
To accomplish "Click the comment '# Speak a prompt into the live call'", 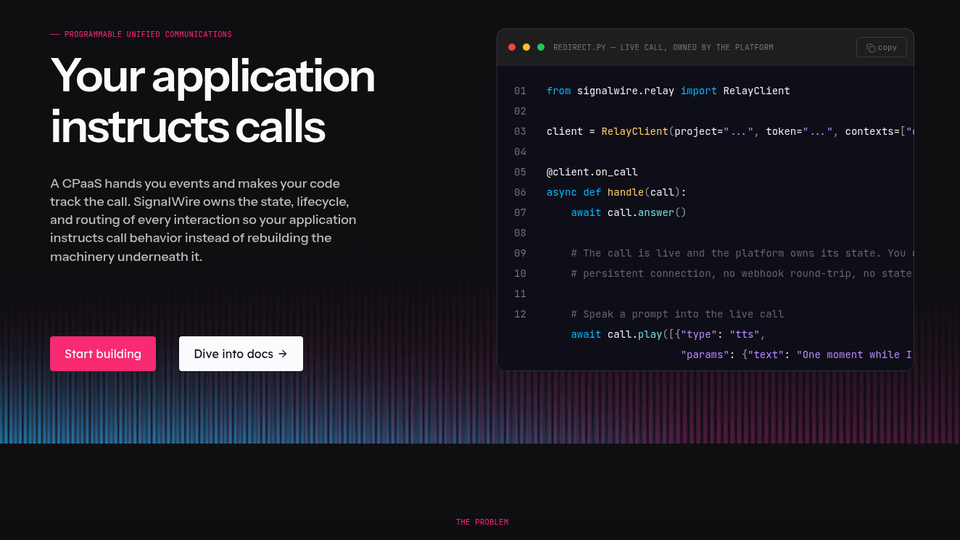I will [677, 314].
